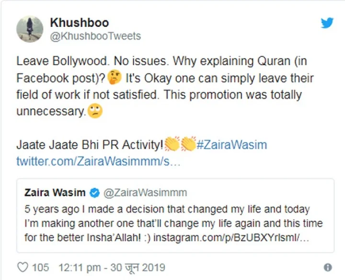The image size is (345, 280).
Task: Click the Khushboo display name
Action: tap(79, 23)
